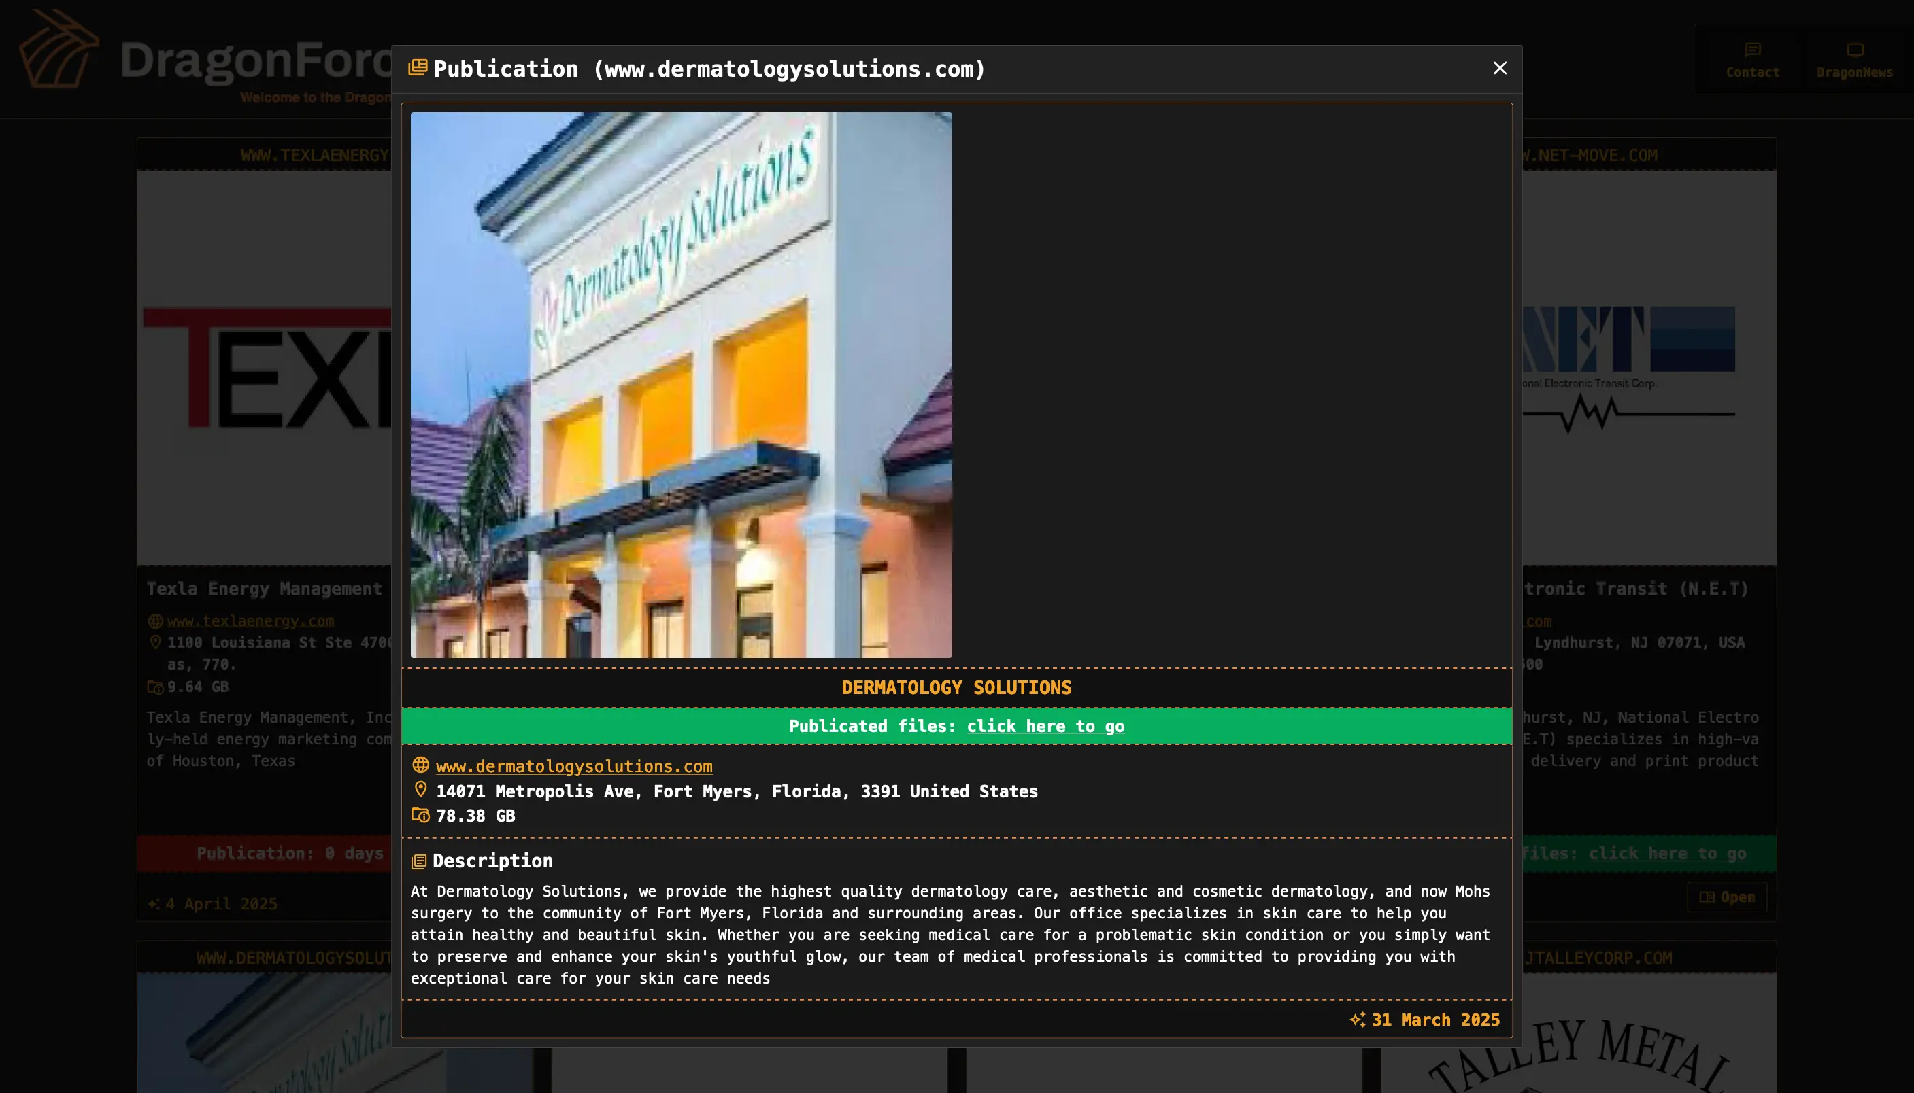Open the www.dermatologysolutions.com link in modal
This screenshot has height=1093, width=1914.
(x=574, y=765)
